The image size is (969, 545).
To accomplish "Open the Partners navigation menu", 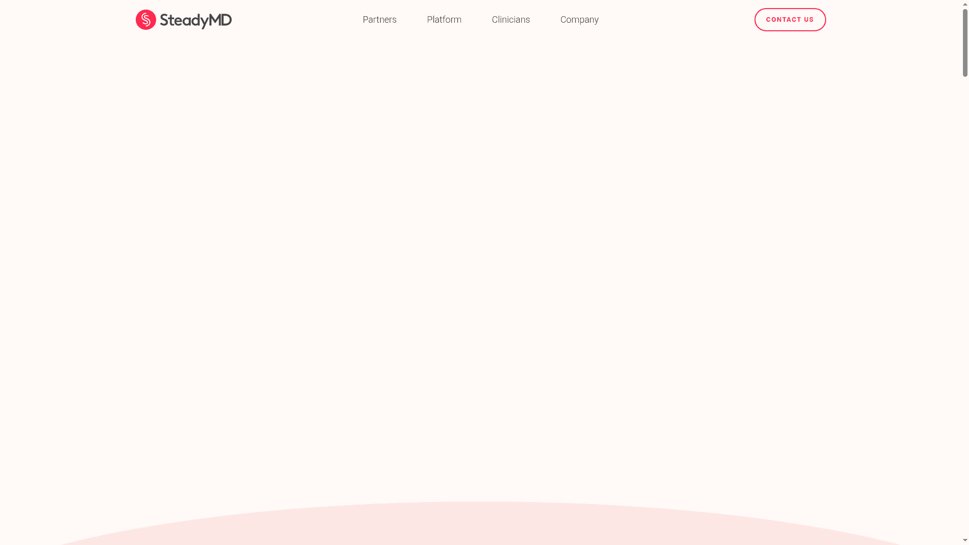I will pos(380,19).
